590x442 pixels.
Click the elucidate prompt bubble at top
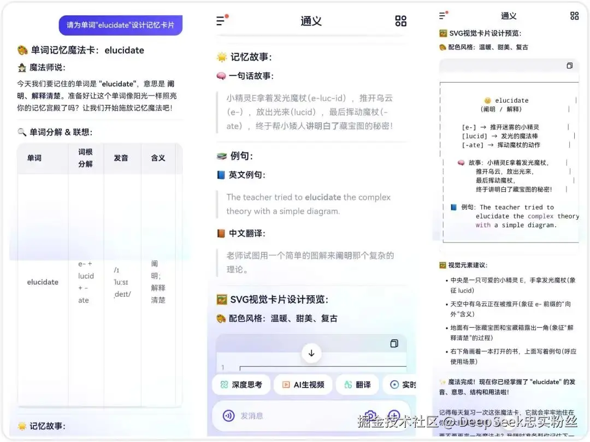(x=120, y=25)
